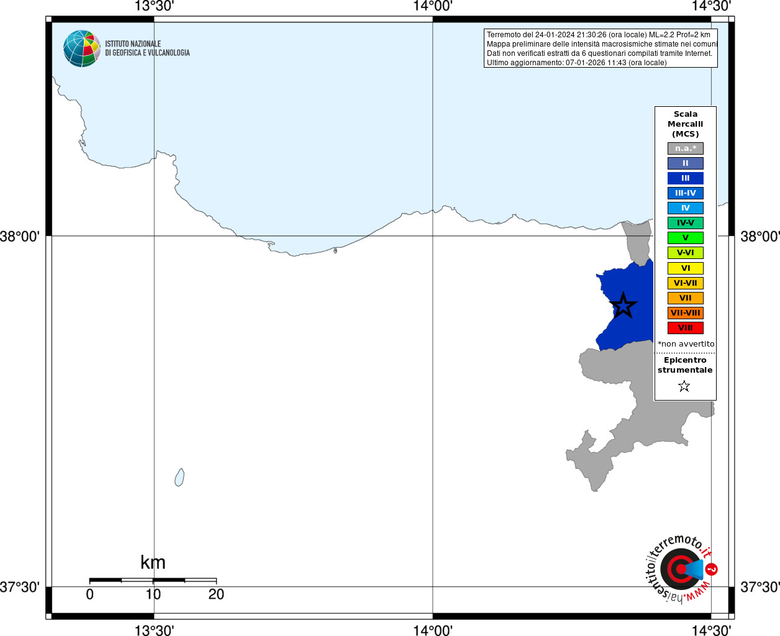Click the 0 mark on scale bar
Image resolution: width=780 pixels, height=636 pixels.
[90, 594]
